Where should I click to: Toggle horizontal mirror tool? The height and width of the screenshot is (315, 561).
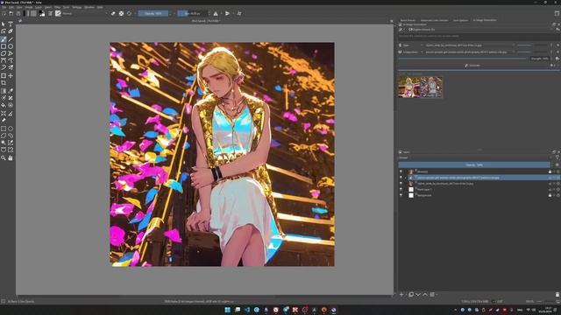click(216, 14)
